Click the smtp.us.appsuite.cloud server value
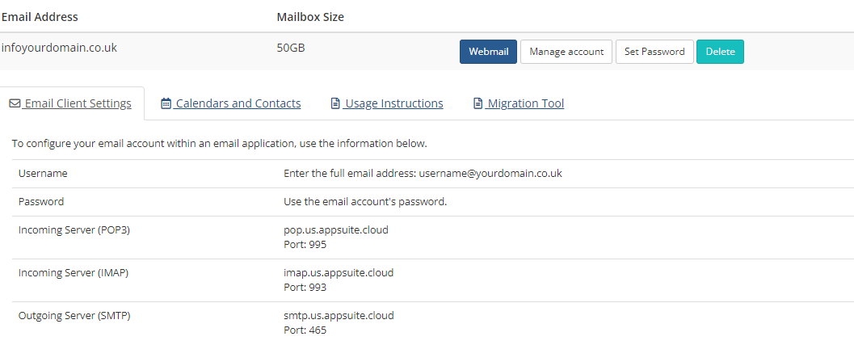The height and width of the screenshot is (345, 854). tap(339, 316)
